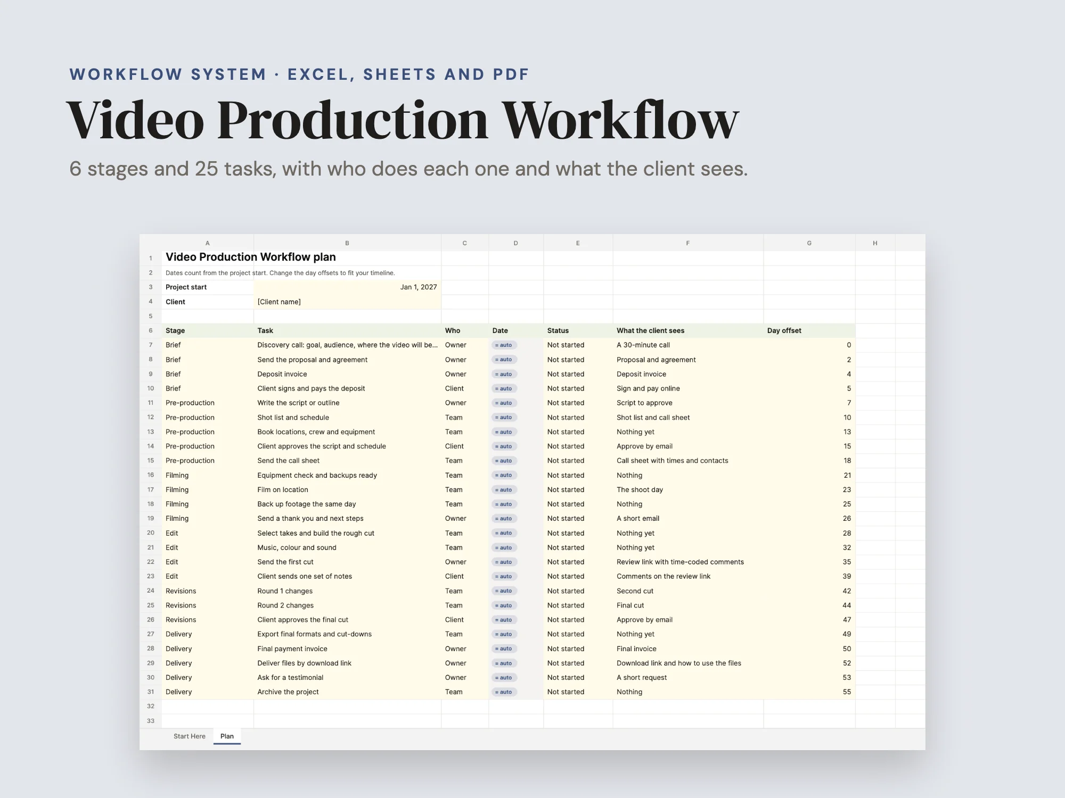Select column G header

tap(809, 243)
